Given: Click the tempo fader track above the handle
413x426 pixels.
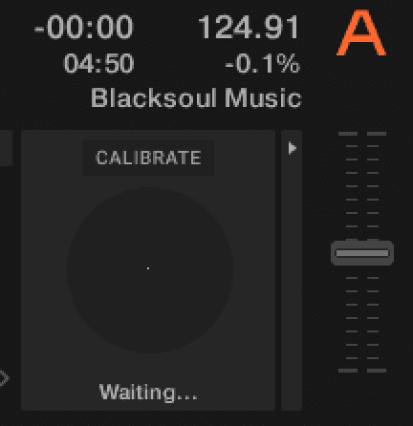Looking at the screenshot, I should (362, 186).
